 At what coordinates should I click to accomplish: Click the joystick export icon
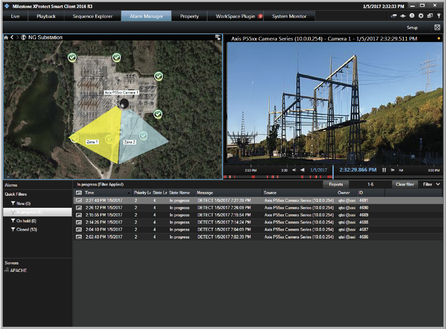pos(403,16)
